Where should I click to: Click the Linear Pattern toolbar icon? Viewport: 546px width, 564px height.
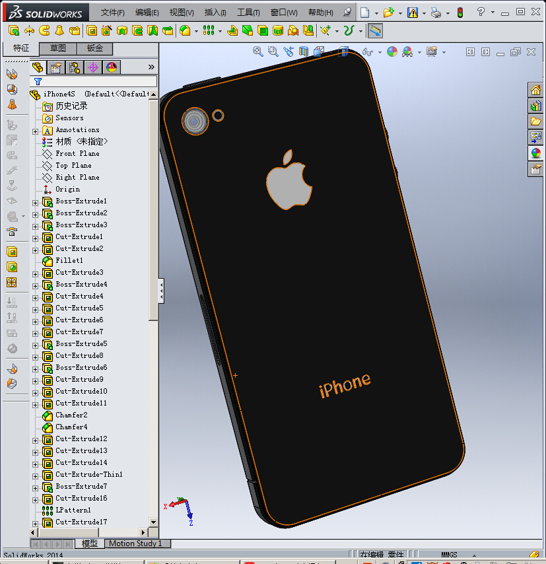tap(209, 30)
